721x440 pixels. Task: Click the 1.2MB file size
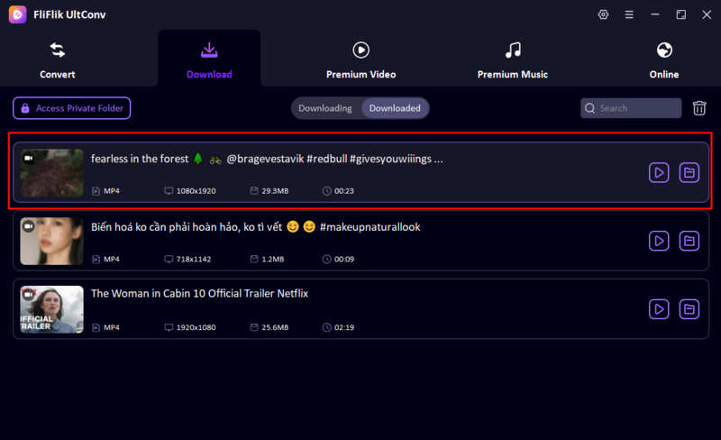(x=273, y=259)
